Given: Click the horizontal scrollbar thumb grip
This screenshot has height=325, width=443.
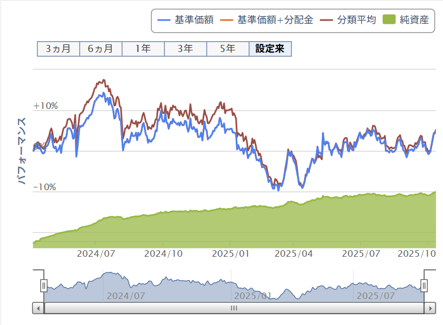Looking at the screenshot, I should tap(234, 308).
